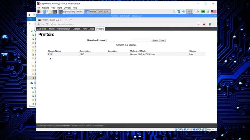Go forward in Chromium
Image resolution: width=250 pixels, height=140 pixels.
[x=43, y=24]
